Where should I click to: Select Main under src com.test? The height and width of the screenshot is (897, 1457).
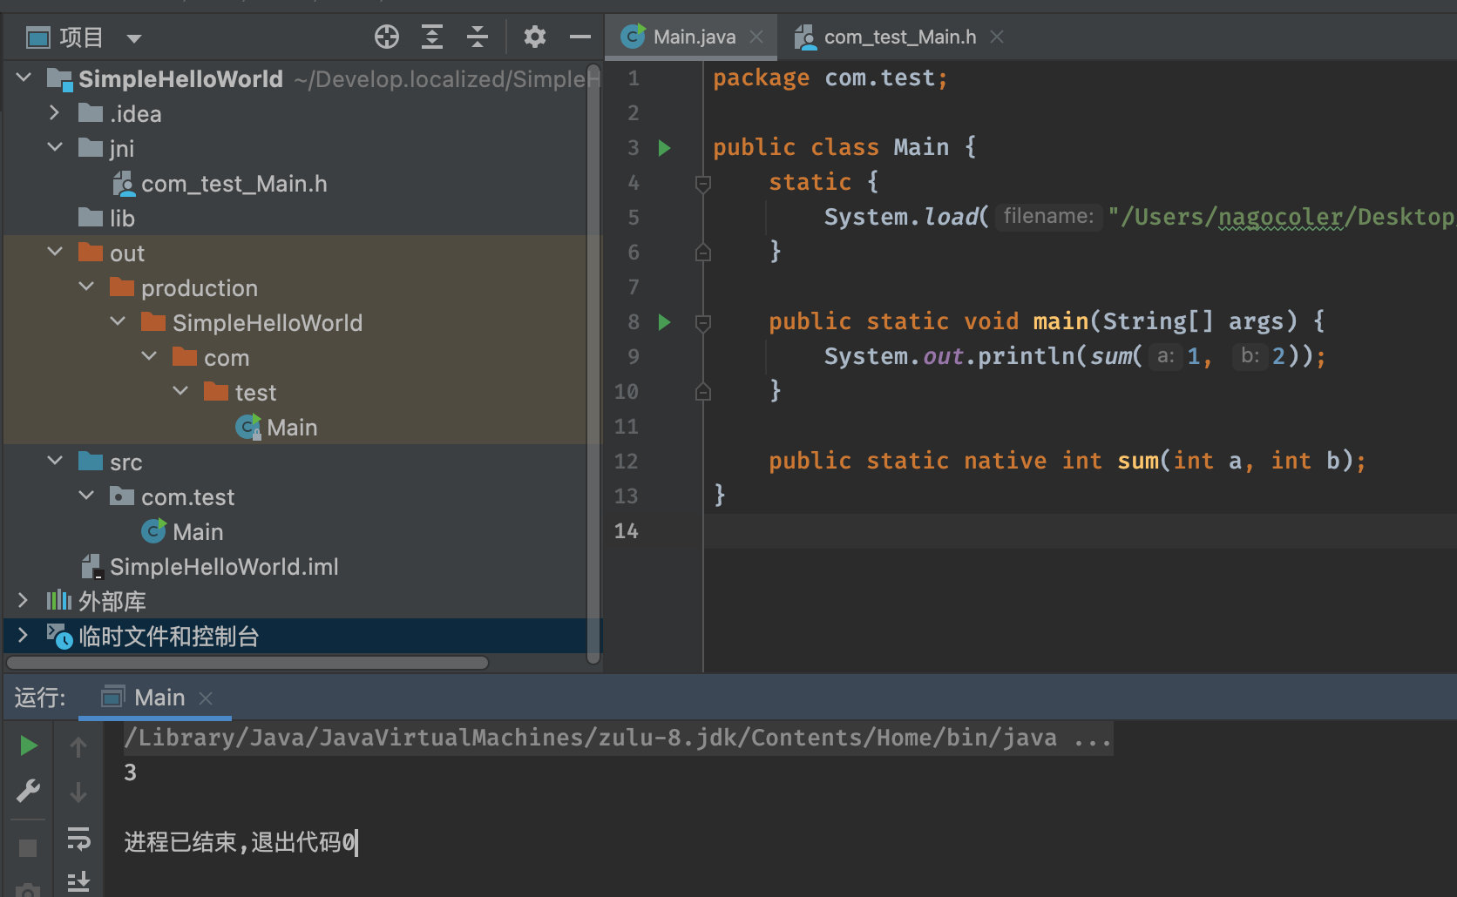point(182,531)
